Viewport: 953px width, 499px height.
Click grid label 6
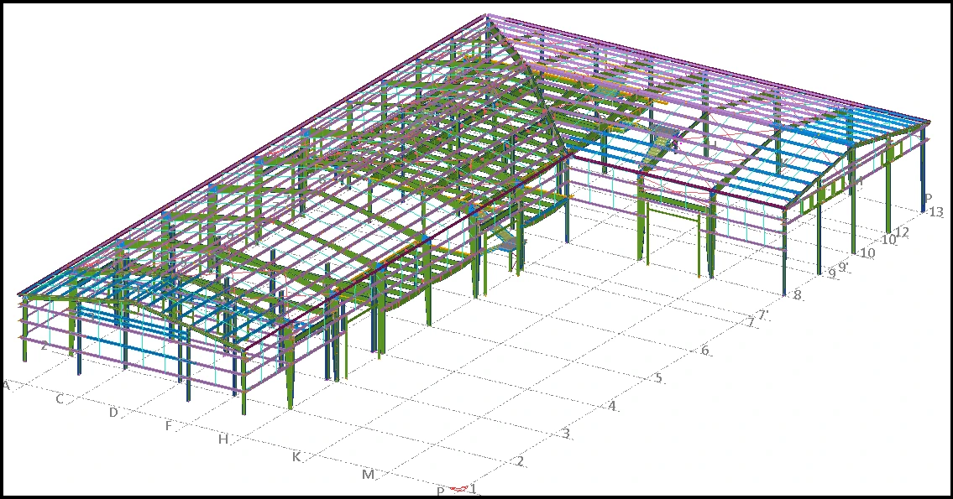[x=705, y=350]
